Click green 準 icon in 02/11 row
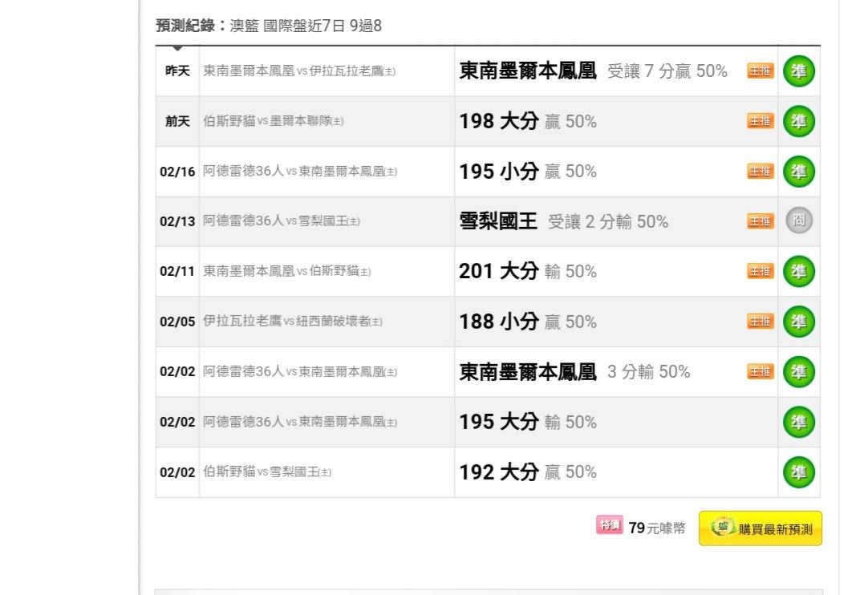Image resolution: width=864 pixels, height=595 pixels. [798, 271]
